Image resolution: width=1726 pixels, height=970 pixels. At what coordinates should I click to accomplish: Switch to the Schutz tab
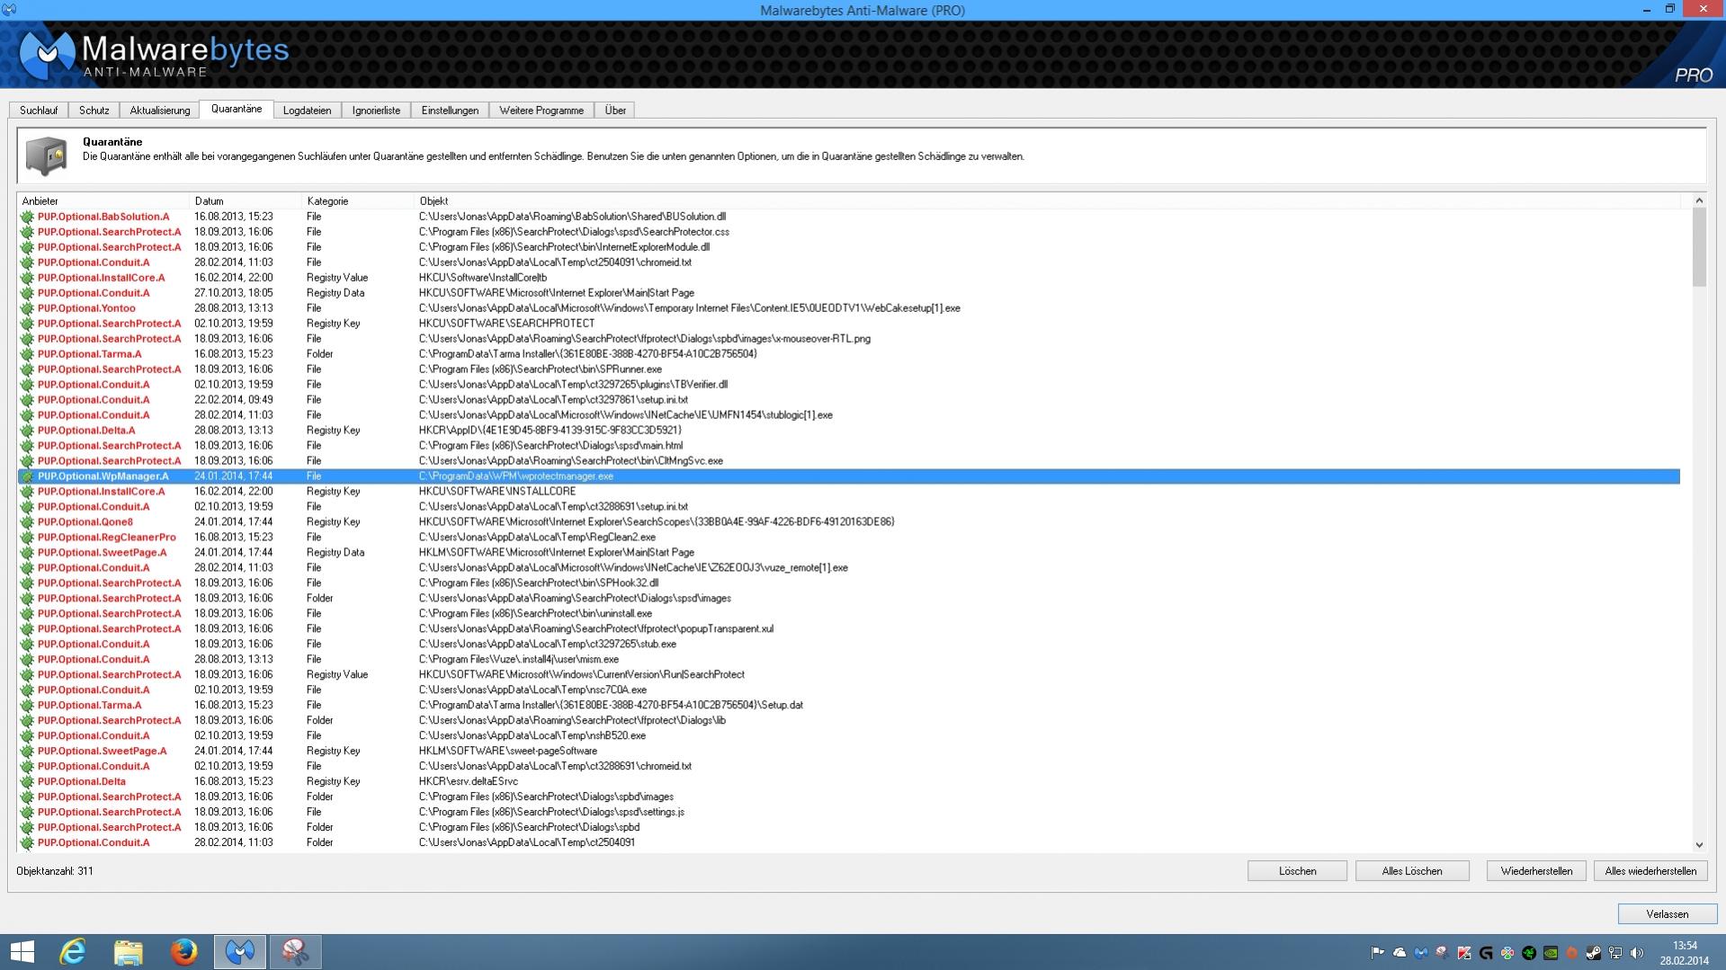click(94, 110)
